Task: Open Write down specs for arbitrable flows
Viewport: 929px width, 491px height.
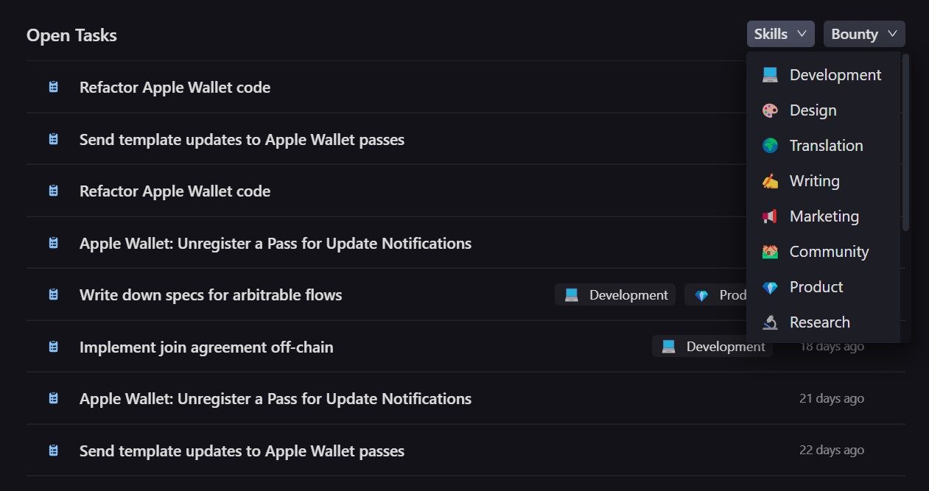Action: pos(211,295)
